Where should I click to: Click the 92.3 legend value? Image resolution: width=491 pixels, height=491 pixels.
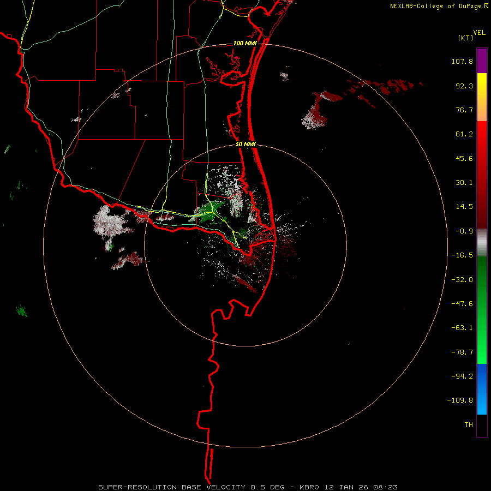(464, 86)
